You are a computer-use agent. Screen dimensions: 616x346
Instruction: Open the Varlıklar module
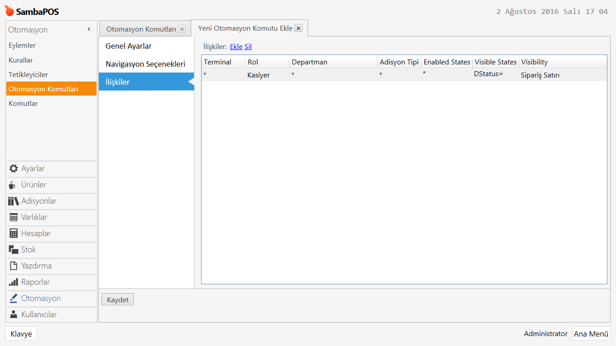(x=51, y=217)
